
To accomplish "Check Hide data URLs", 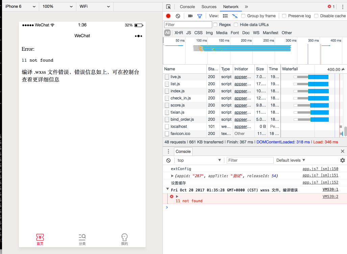I will pyautogui.click(x=236, y=25).
